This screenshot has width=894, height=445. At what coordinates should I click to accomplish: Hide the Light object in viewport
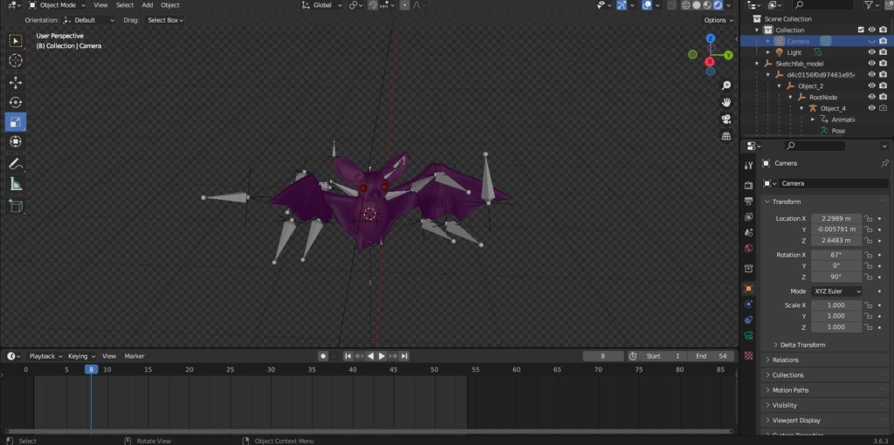[x=871, y=52]
